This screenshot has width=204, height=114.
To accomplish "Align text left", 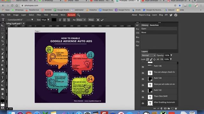I will 60,20.
